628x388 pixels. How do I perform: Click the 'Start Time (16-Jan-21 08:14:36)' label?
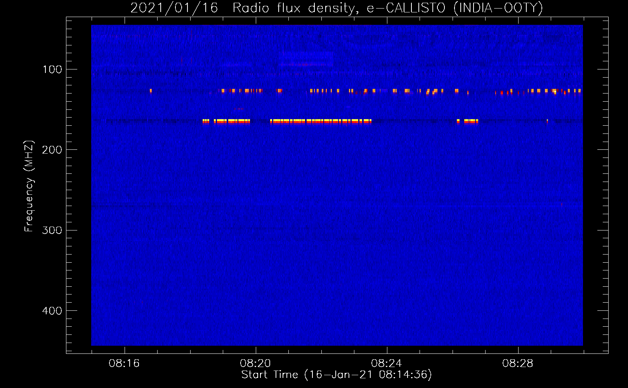pyautogui.click(x=337, y=375)
